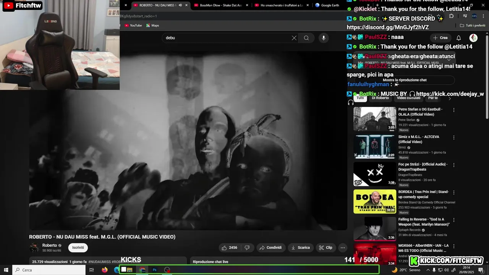Open the volume control tray icon
This screenshot has height=275, width=489.
click(446, 270)
